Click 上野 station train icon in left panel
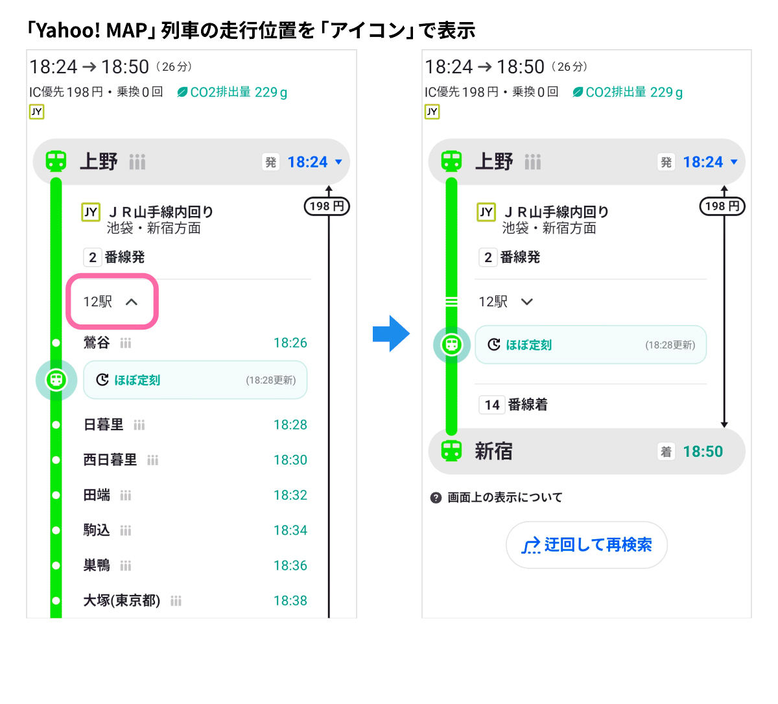This screenshot has height=704, width=778. click(x=56, y=161)
